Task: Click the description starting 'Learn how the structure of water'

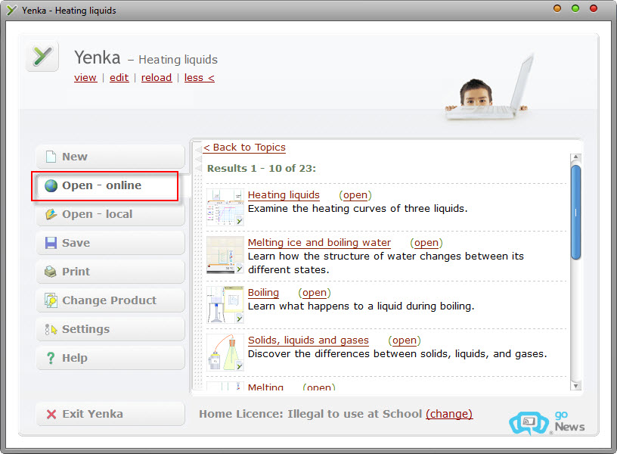Action: click(x=386, y=263)
